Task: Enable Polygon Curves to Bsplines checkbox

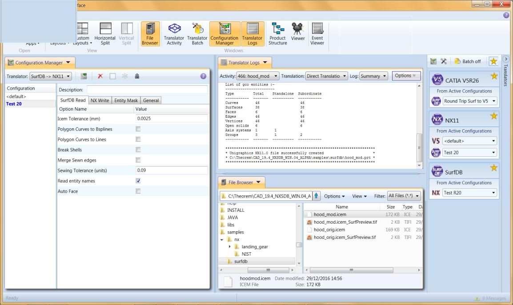Action: tap(138, 129)
